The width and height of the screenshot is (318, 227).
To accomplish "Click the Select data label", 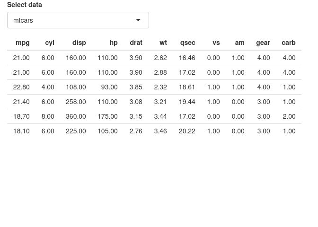I will click(x=25, y=5).
